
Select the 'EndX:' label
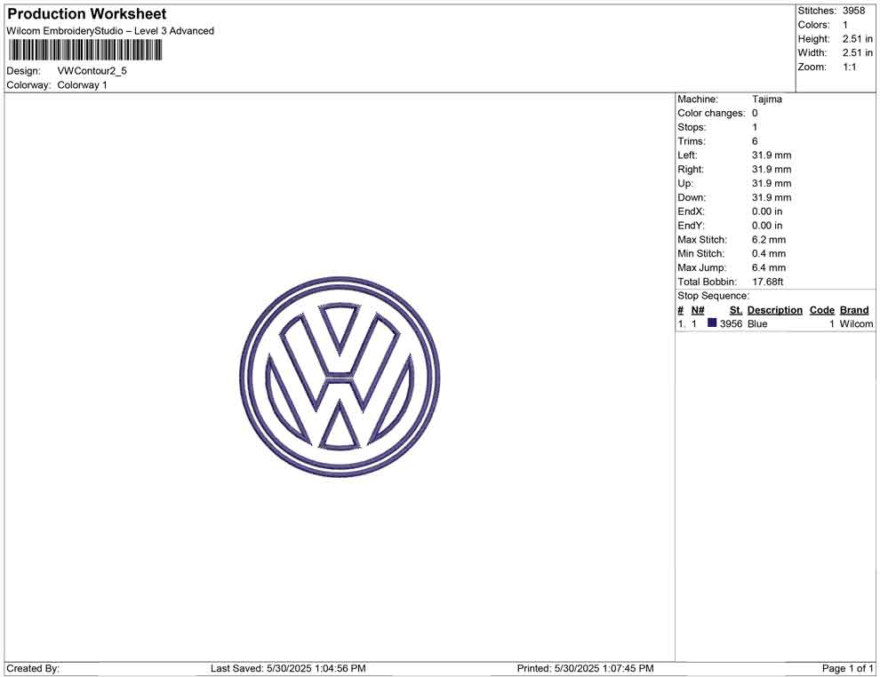(x=691, y=211)
